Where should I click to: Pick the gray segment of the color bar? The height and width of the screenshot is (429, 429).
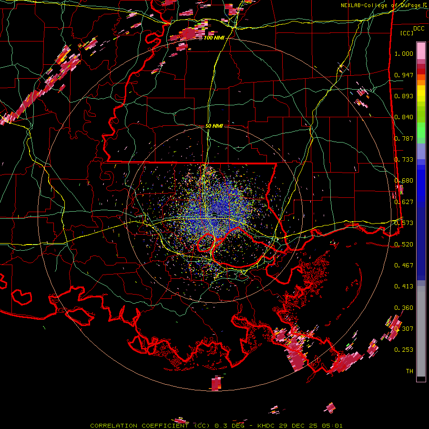tap(421, 331)
